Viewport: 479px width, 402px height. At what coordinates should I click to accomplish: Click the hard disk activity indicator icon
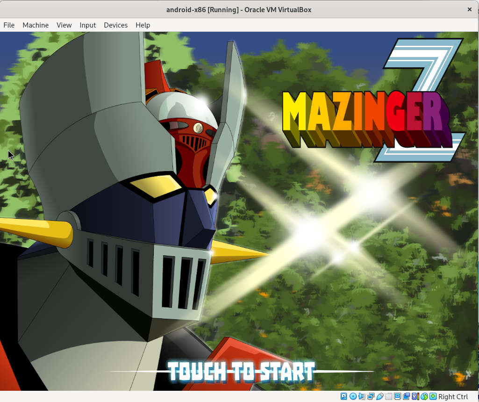344,396
